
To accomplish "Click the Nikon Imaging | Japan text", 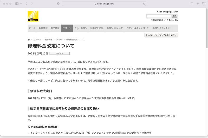I will (167, 12).
